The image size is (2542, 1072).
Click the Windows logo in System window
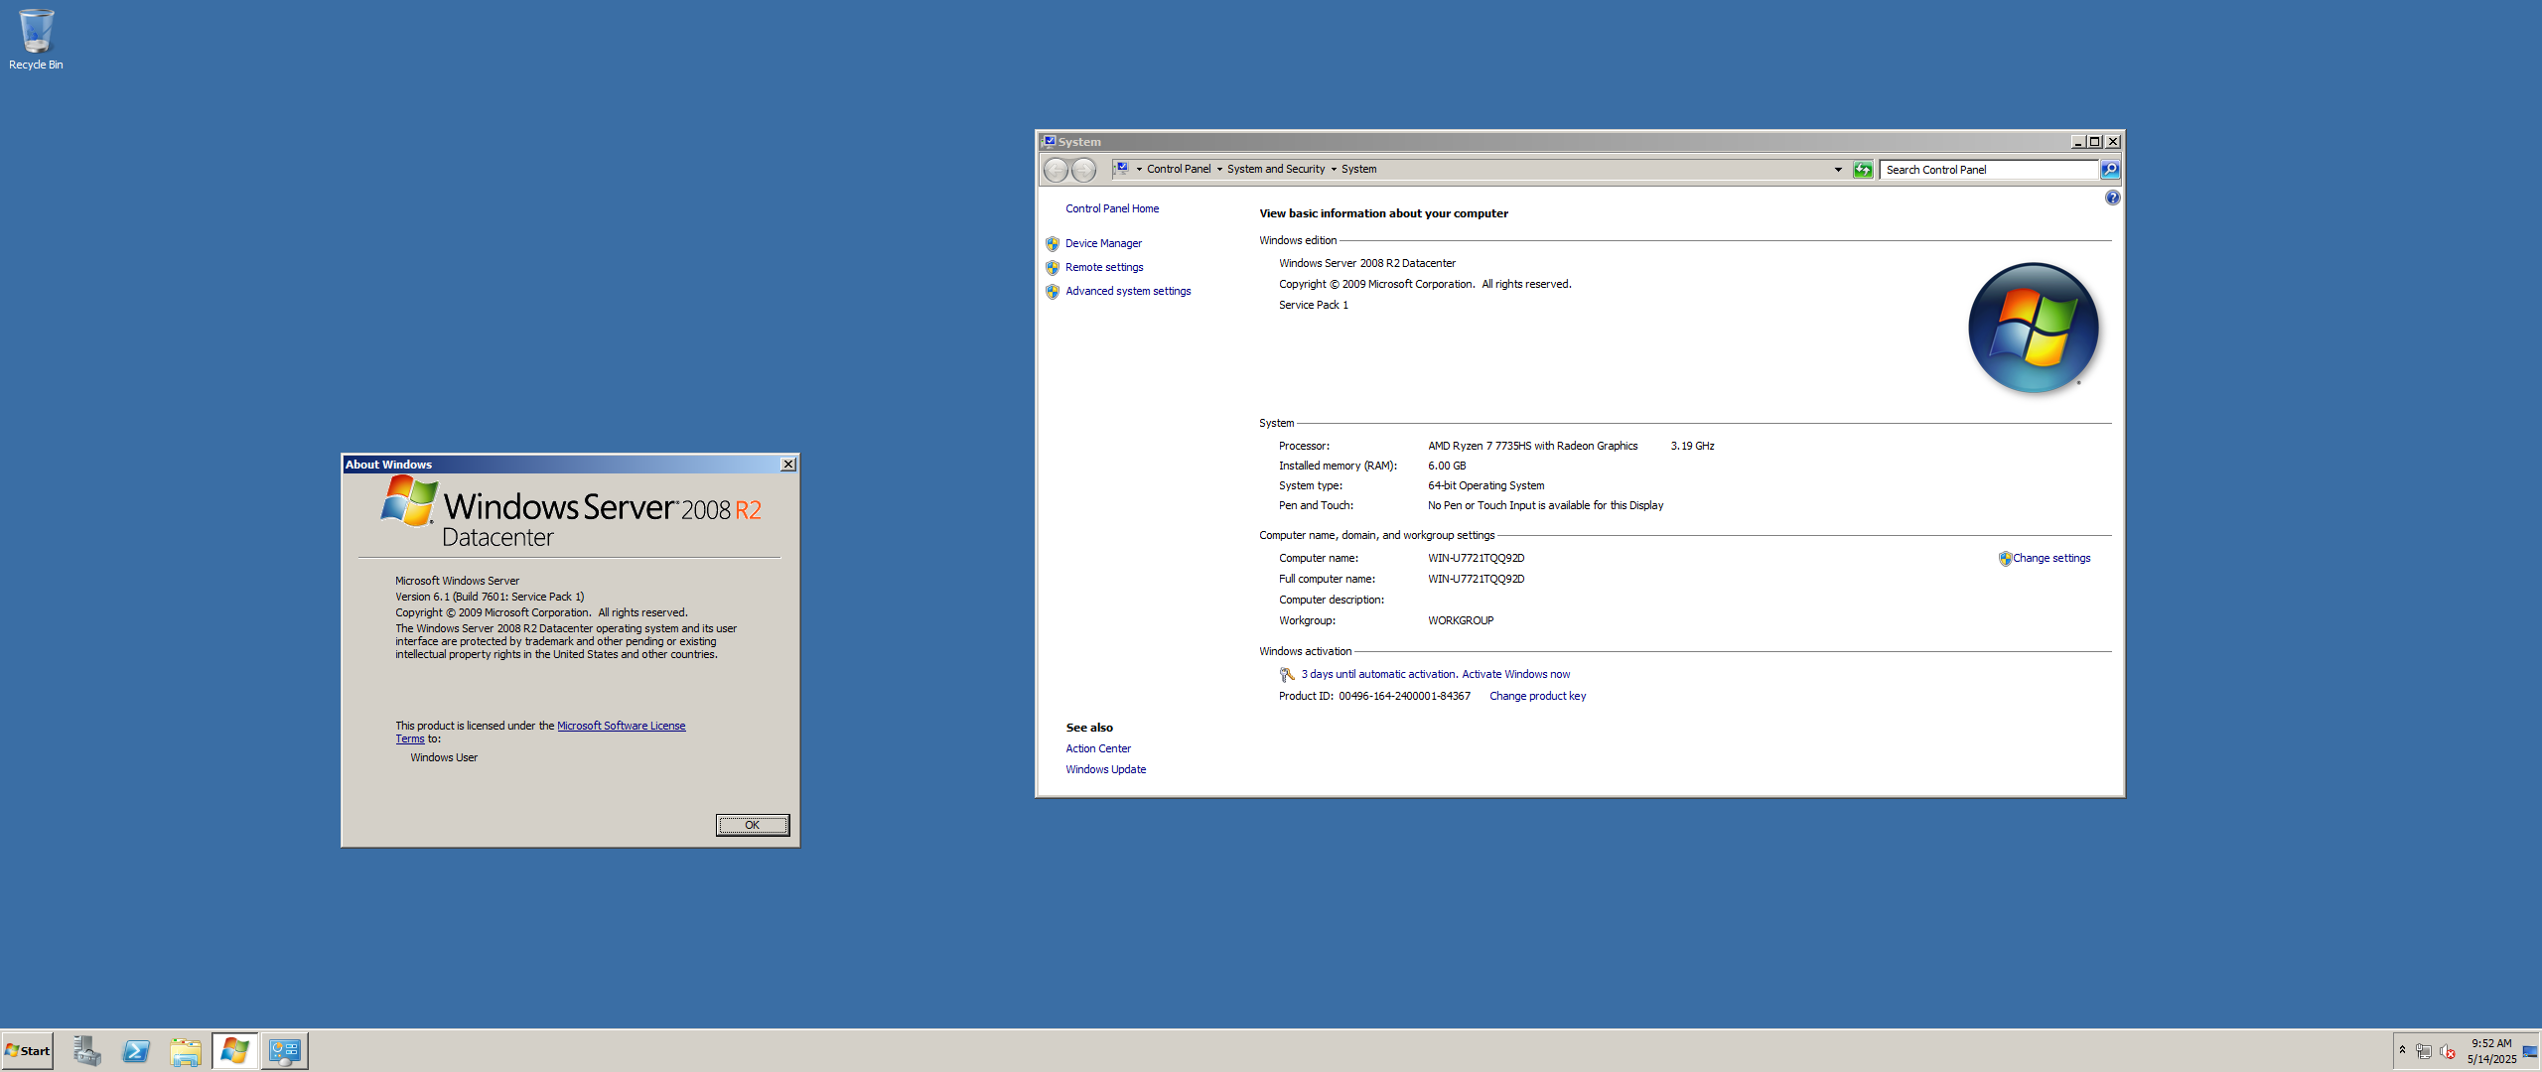[2033, 328]
